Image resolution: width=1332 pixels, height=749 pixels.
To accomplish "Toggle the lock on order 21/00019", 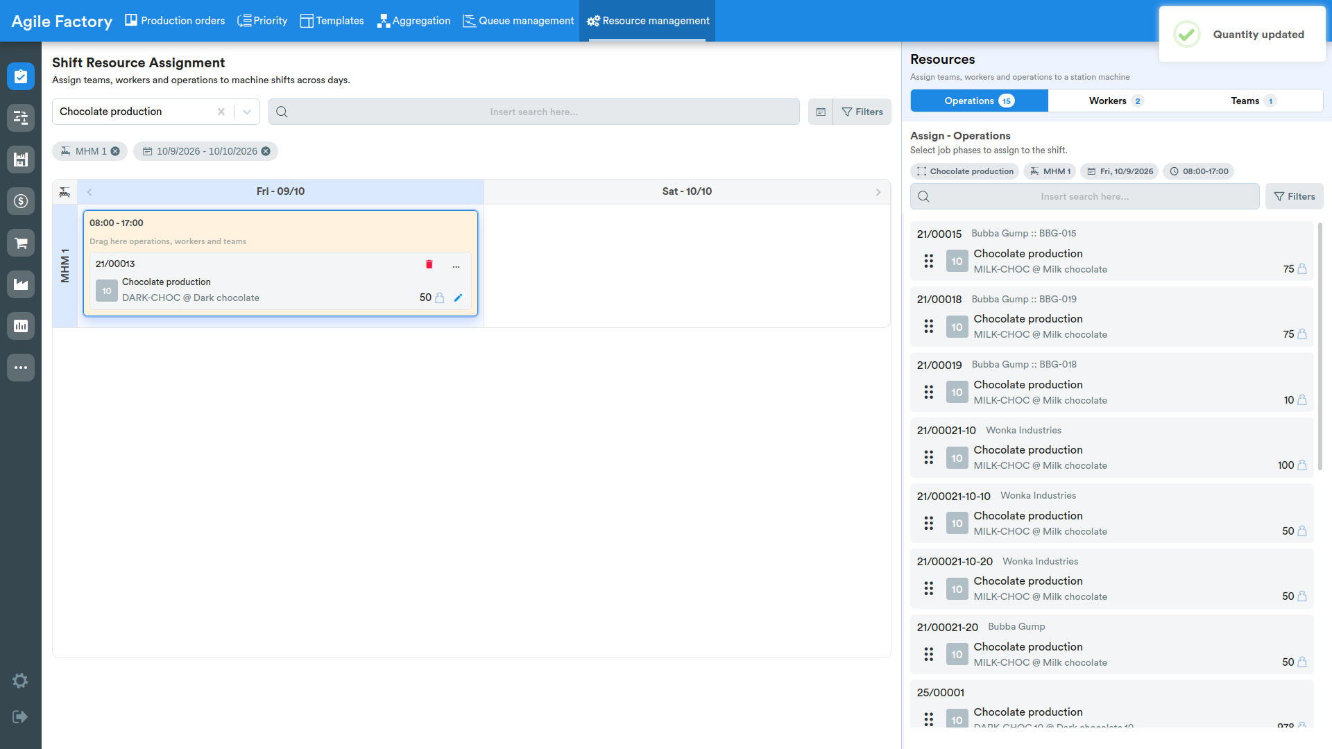I will click(1302, 400).
